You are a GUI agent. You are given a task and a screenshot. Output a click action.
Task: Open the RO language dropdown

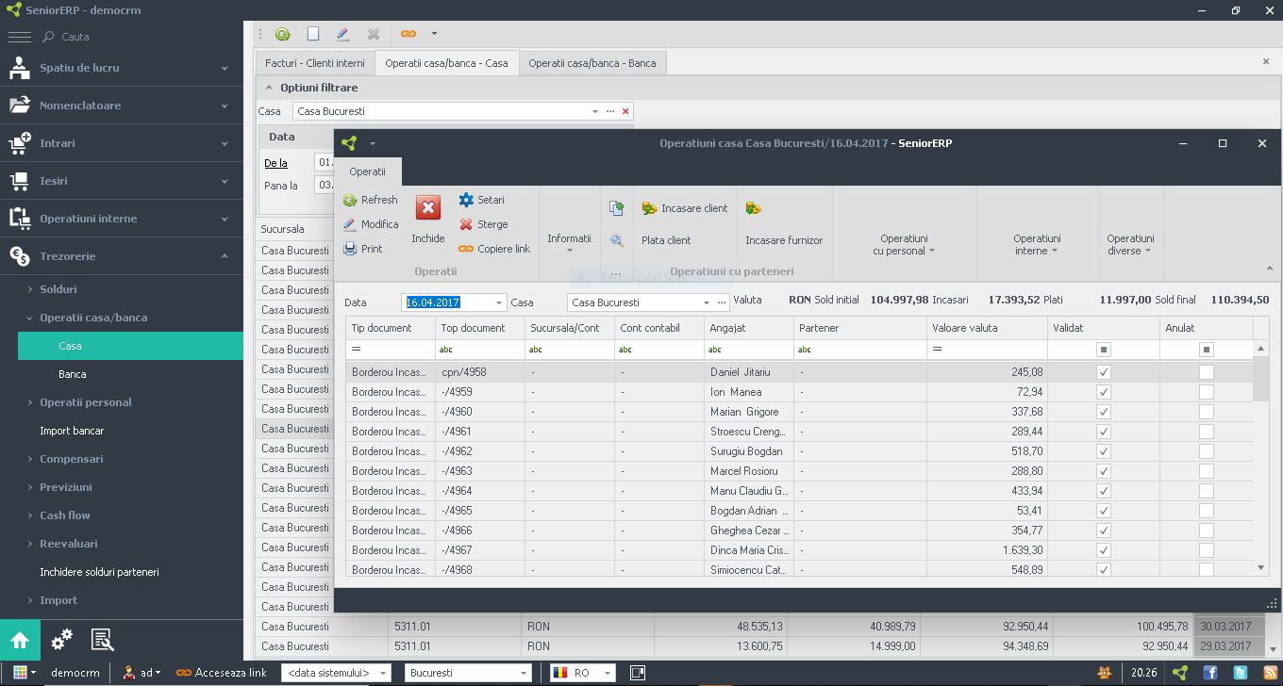pos(608,673)
